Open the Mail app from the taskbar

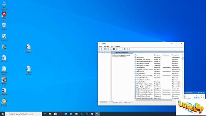pos(66,114)
